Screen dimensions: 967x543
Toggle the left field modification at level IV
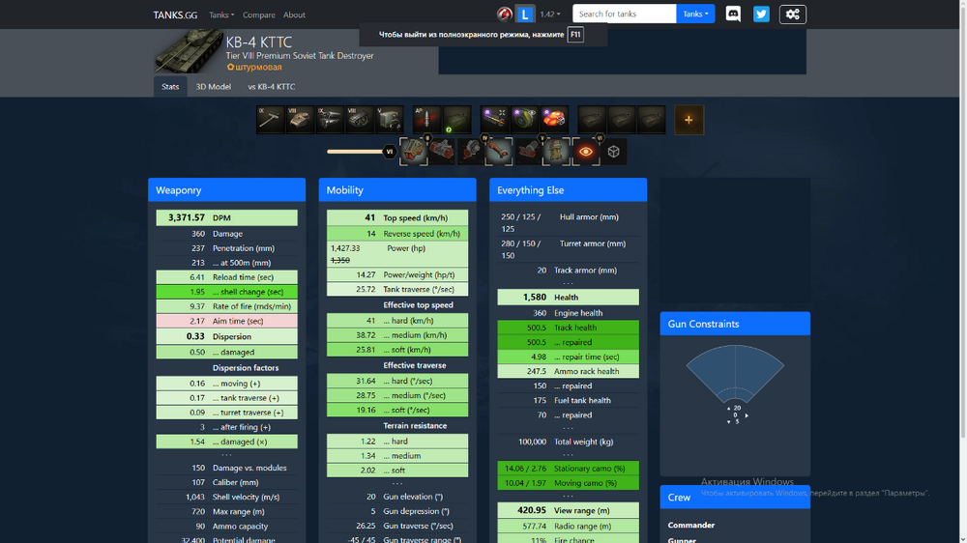click(471, 152)
